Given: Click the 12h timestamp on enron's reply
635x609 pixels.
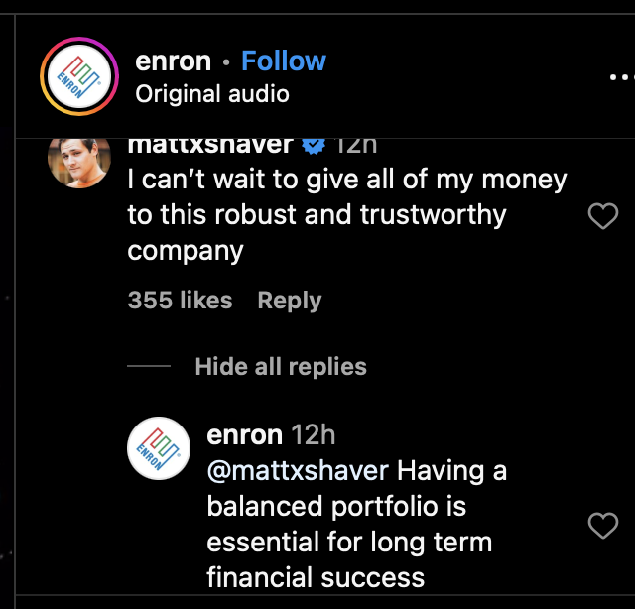Looking at the screenshot, I should pos(315,434).
